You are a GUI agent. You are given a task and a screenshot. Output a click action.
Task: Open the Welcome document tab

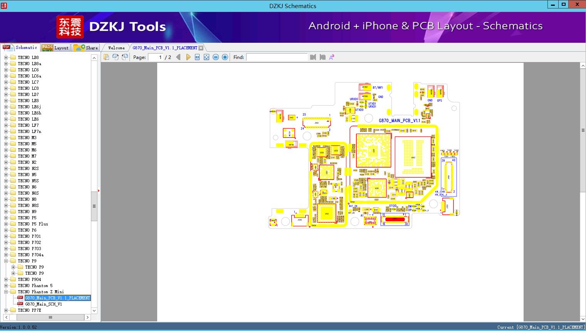coord(116,48)
